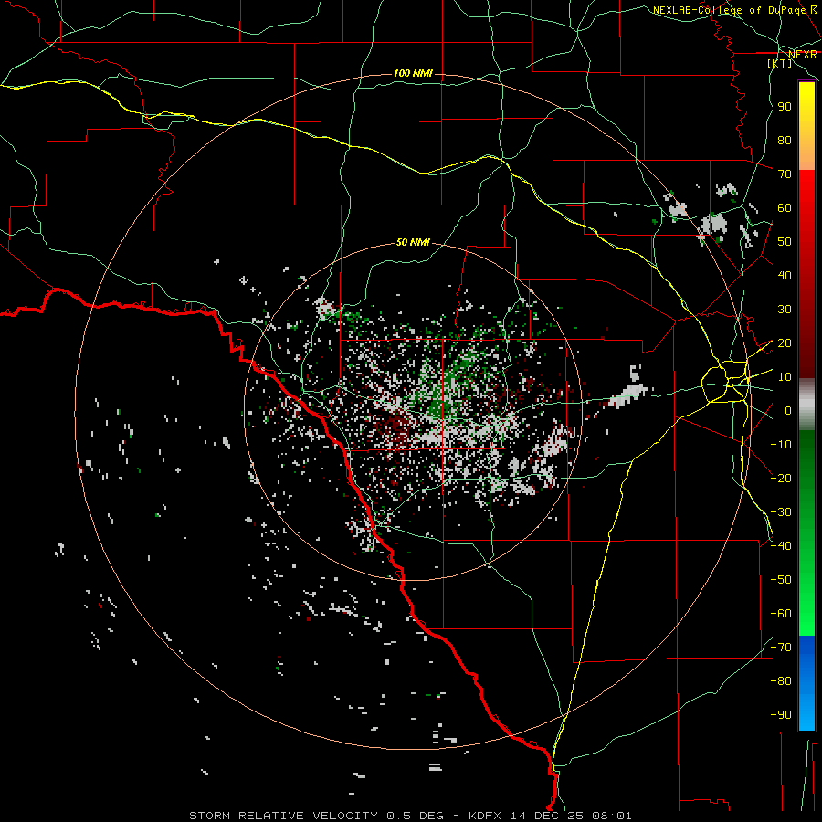The image size is (822, 822).
Task: Click the 'NEXR' label above the color bar
Action: [x=803, y=55]
